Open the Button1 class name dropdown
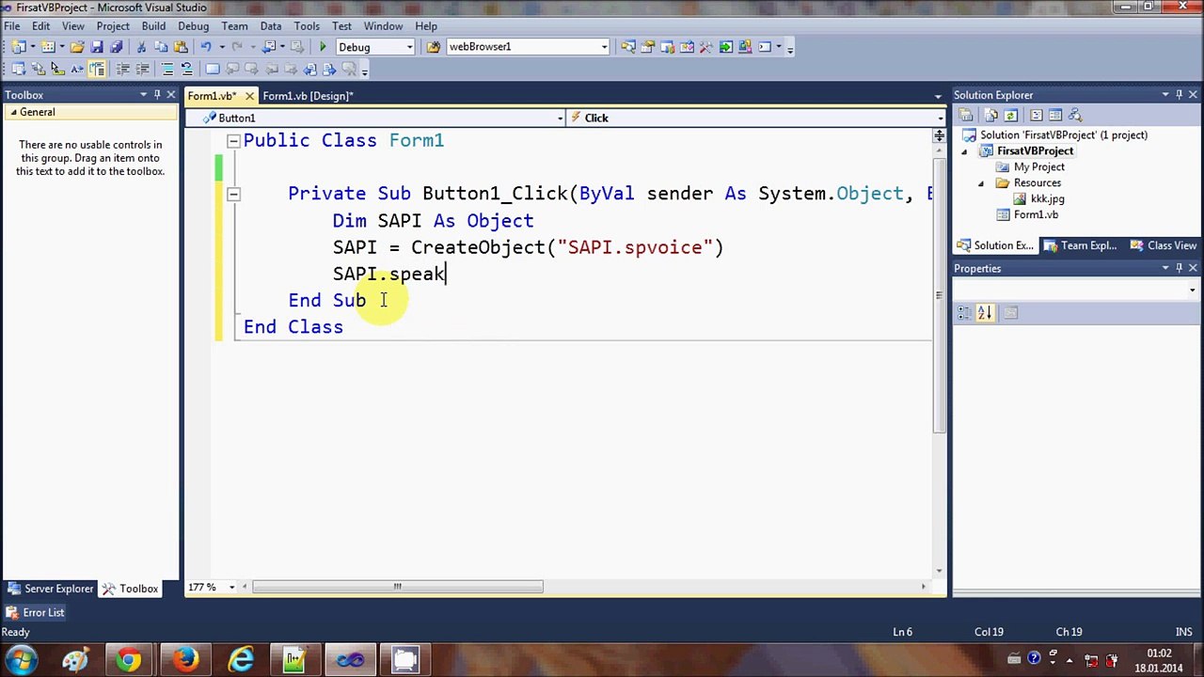1204x677 pixels. coord(561,118)
